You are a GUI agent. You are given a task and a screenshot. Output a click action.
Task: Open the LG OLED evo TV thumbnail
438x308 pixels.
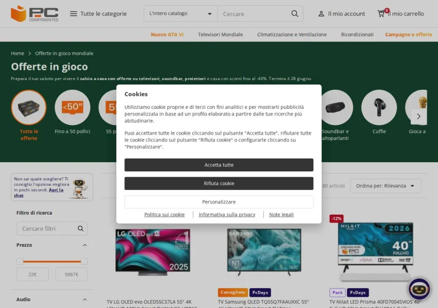(x=153, y=252)
